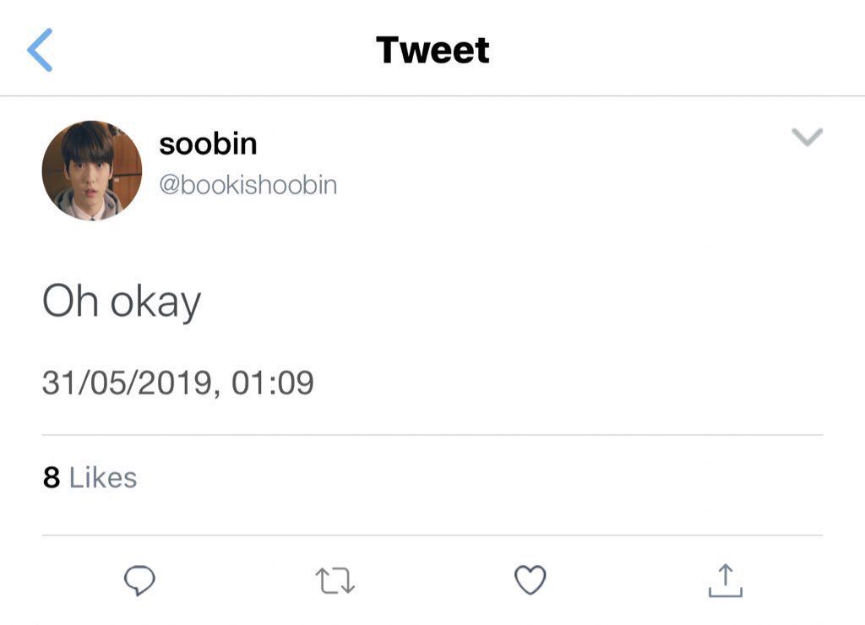Screen dimensions: 865x625
Task: Expand the tweet options chevron
Action: (x=807, y=137)
